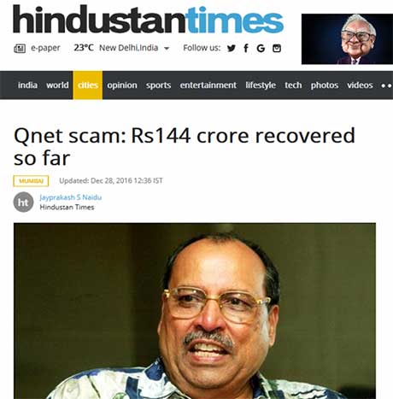Expand the New Delhi location dropdown arrow
The image size is (393, 399).
pos(167,49)
